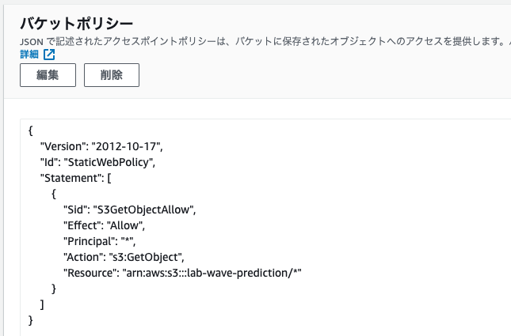Click the "Sid": "S3GetObjectAllow" line
Viewport: 511px width, 336px height.
pyautogui.click(x=130, y=210)
